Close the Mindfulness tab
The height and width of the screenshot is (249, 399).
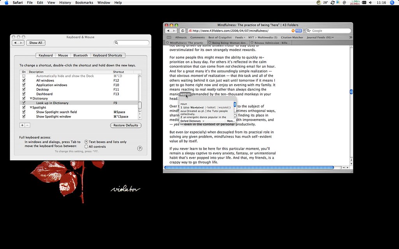point(168,43)
